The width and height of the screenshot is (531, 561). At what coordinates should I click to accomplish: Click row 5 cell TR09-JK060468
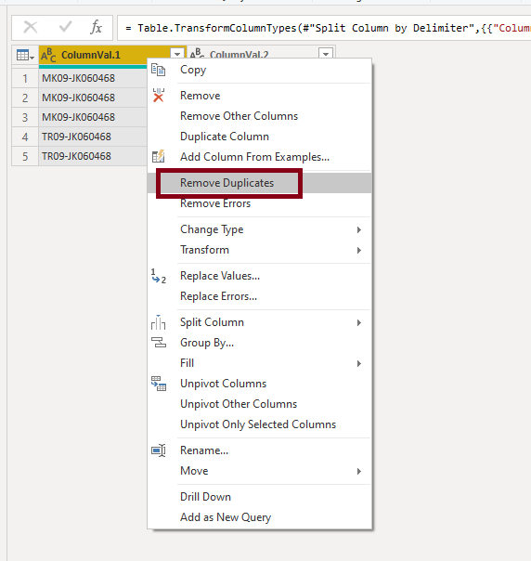(93, 156)
